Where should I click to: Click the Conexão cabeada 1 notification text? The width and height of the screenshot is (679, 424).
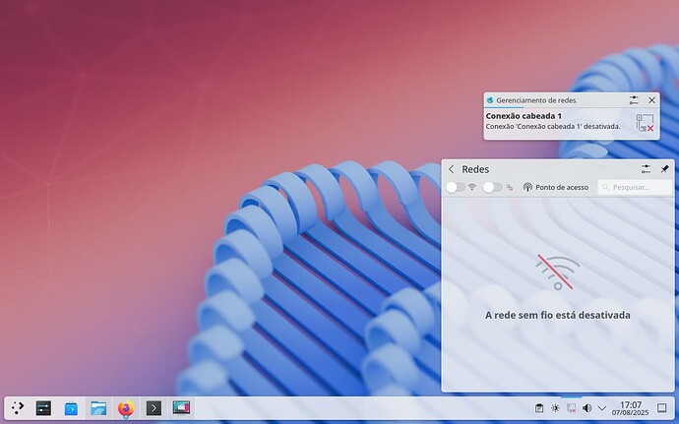point(551,122)
